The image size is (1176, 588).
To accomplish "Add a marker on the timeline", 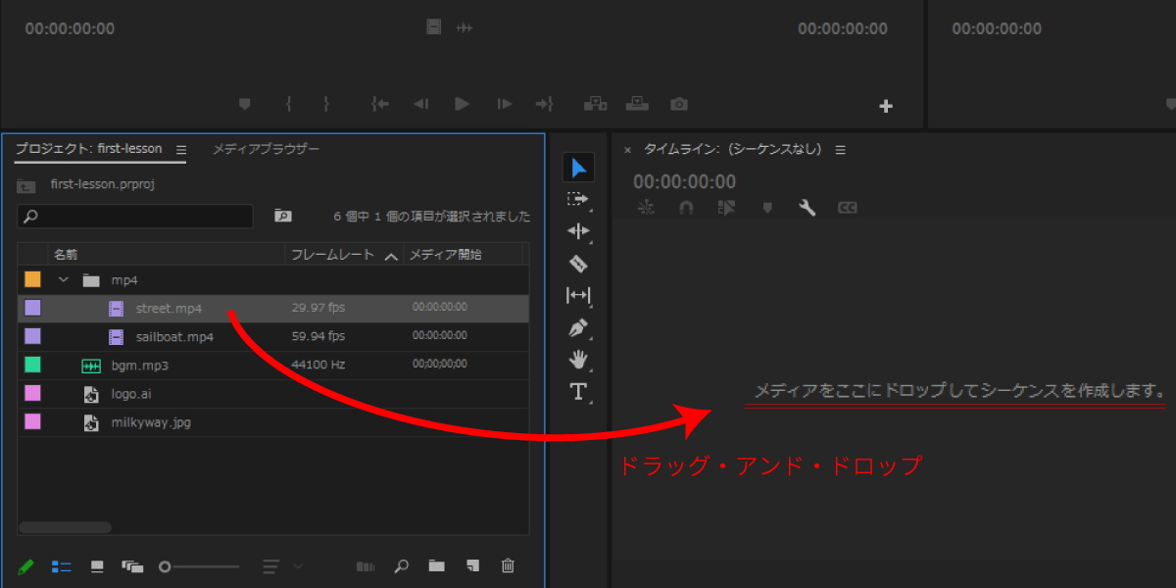I will pos(767,208).
